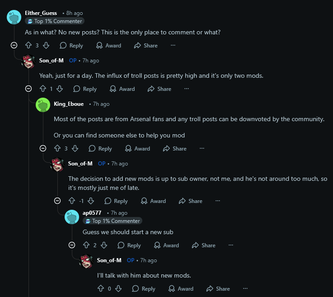
Task: Collapse Either_Guess's comment thread
Action: coord(14,45)
